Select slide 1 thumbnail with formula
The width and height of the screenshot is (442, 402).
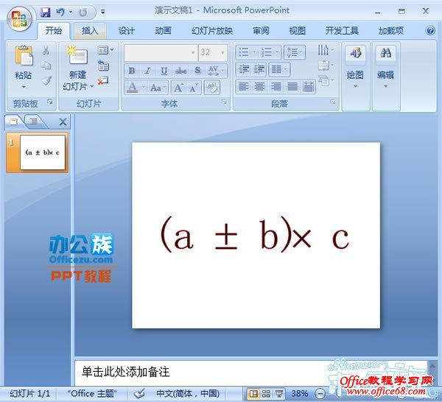point(42,152)
